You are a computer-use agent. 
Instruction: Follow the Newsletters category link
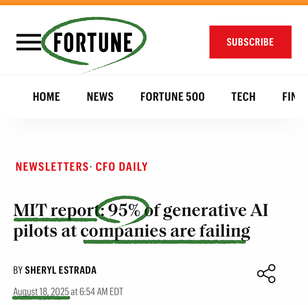point(52,167)
